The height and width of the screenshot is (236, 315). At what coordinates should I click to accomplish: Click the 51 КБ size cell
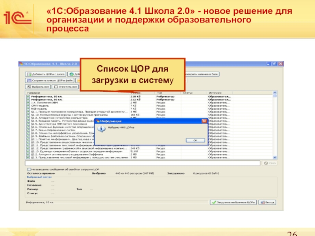click(134, 151)
